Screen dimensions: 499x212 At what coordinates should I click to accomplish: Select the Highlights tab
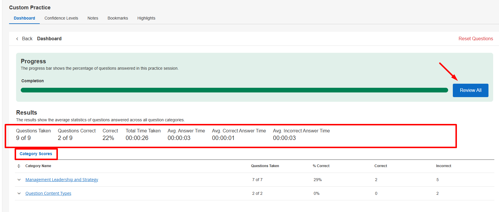click(x=146, y=18)
